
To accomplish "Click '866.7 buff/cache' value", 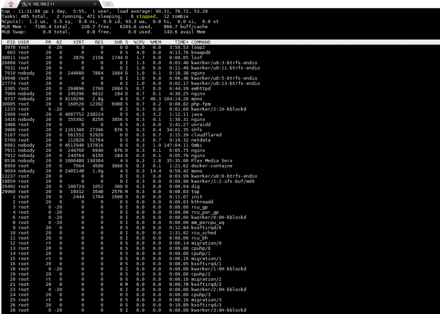I will (186, 27).
